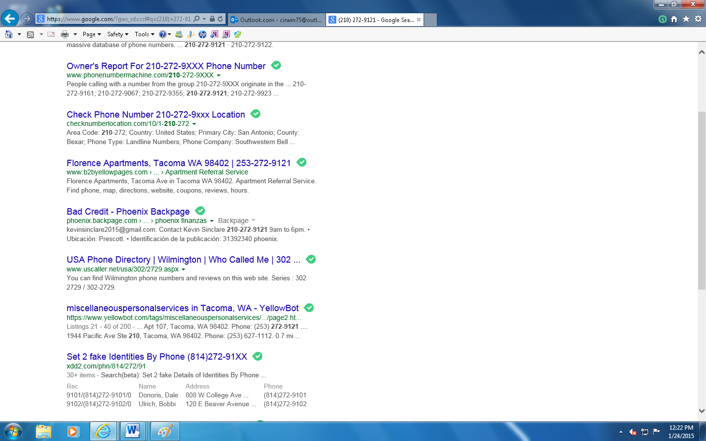Open USA Phone Directory Wilmington result
The height and width of the screenshot is (441, 706).
[x=183, y=260]
